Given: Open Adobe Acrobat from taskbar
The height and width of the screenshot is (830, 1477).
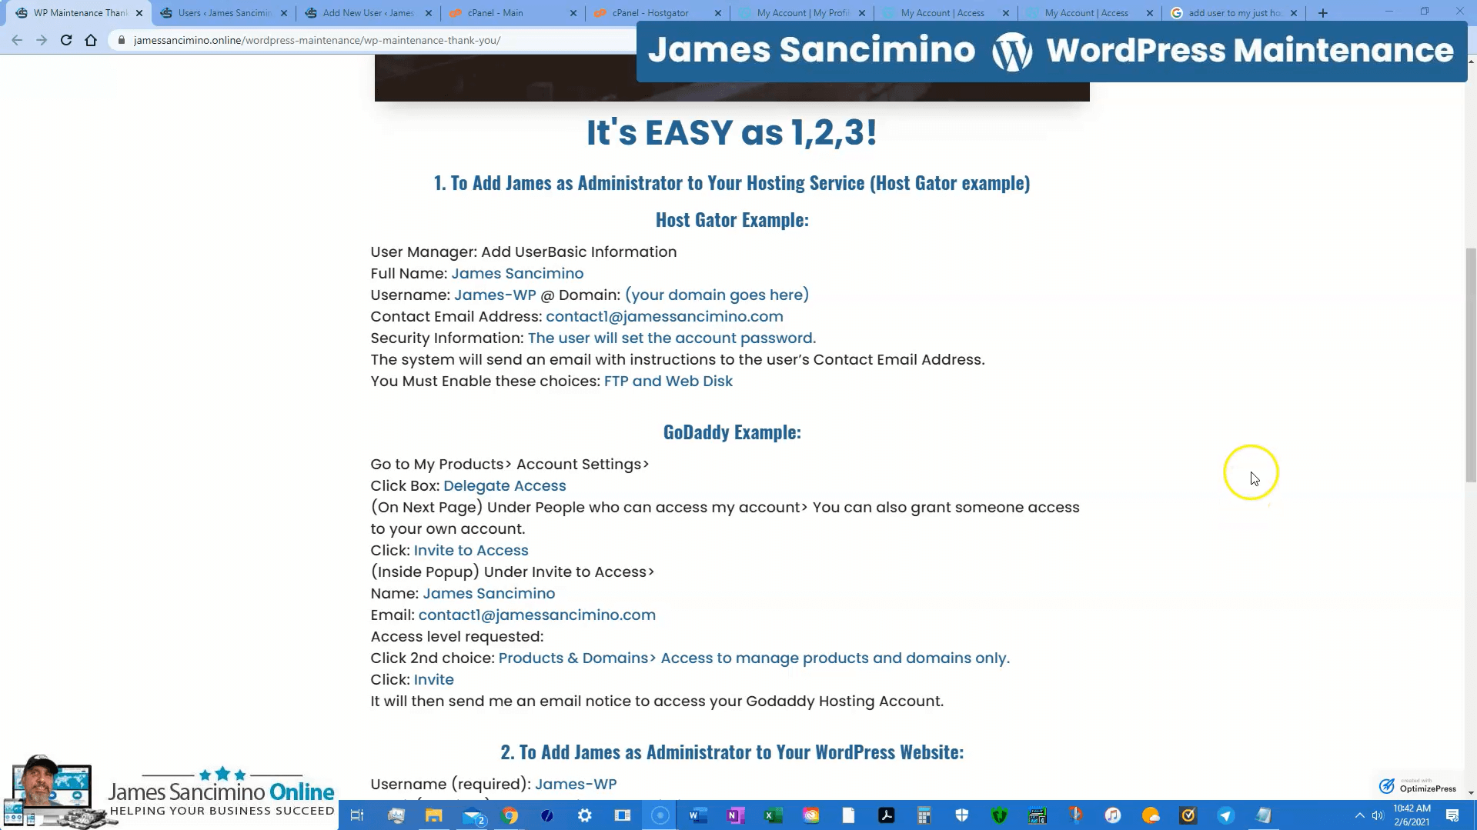Looking at the screenshot, I should [887, 815].
